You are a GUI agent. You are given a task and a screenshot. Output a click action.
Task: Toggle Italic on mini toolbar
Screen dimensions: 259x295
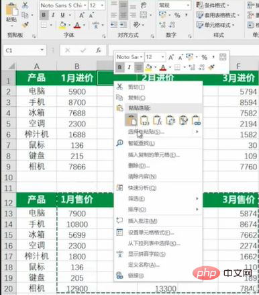pyautogui.click(x=129, y=67)
